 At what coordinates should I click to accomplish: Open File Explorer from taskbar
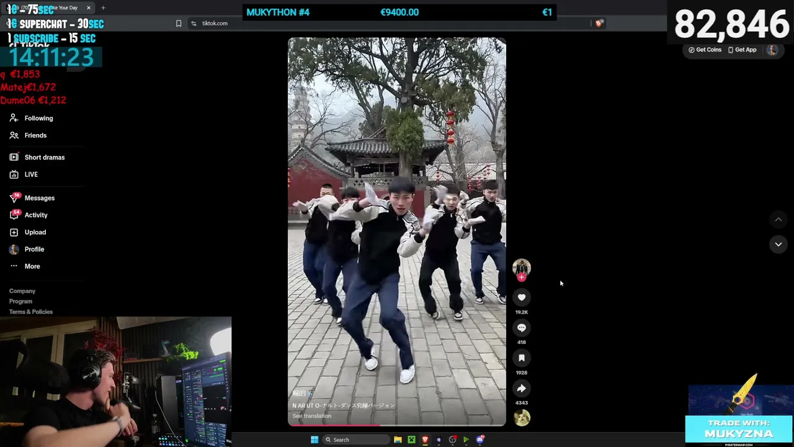(x=398, y=440)
